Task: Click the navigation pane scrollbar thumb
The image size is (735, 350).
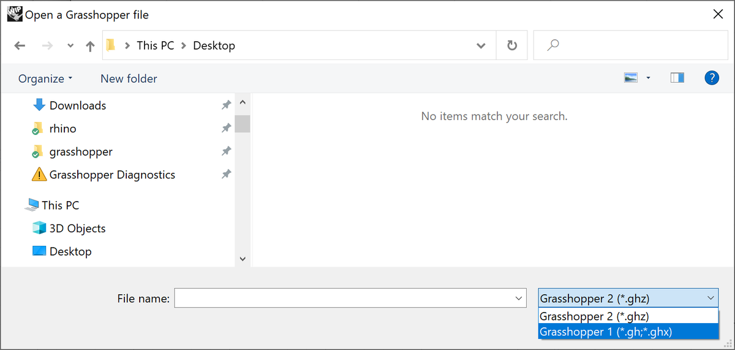Action: coord(242,123)
